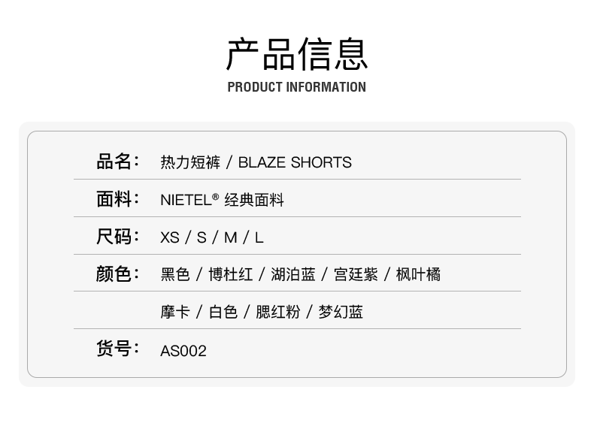
Task: Pick the 黑色 color option
Action: 175,274
